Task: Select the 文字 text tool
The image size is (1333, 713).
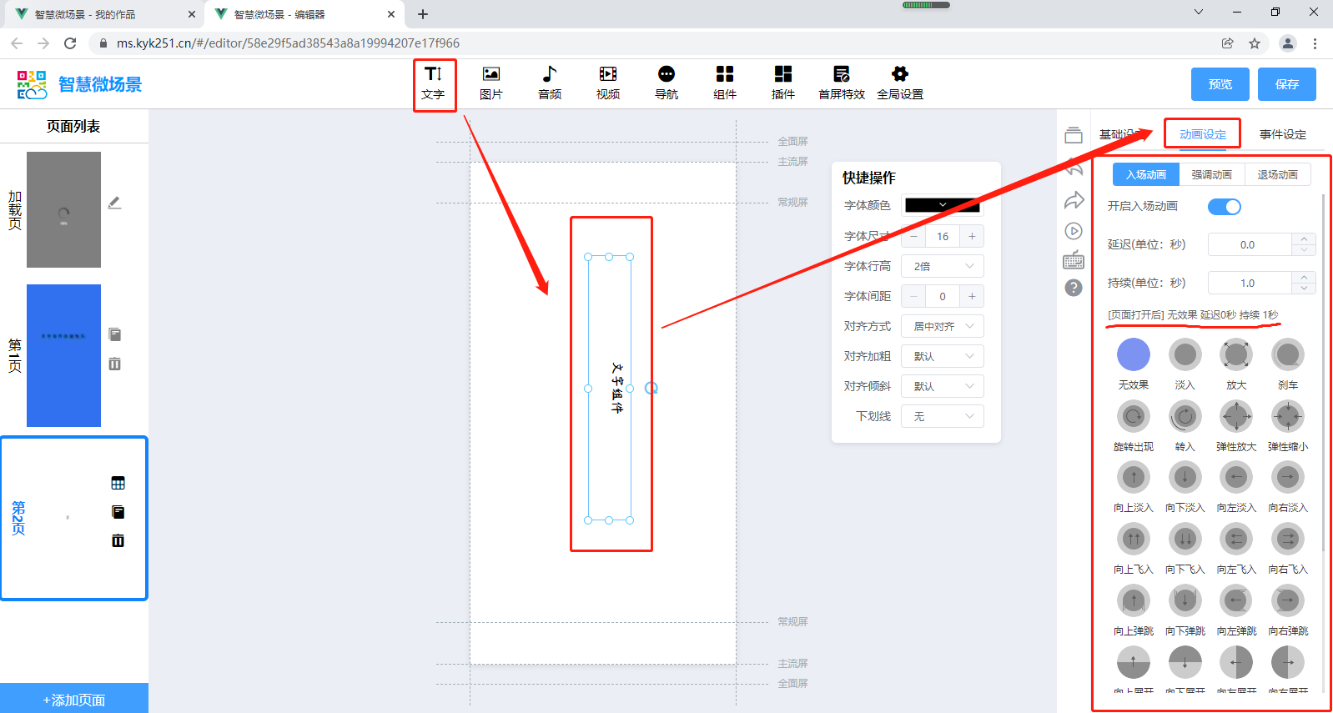Action: click(x=433, y=83)
